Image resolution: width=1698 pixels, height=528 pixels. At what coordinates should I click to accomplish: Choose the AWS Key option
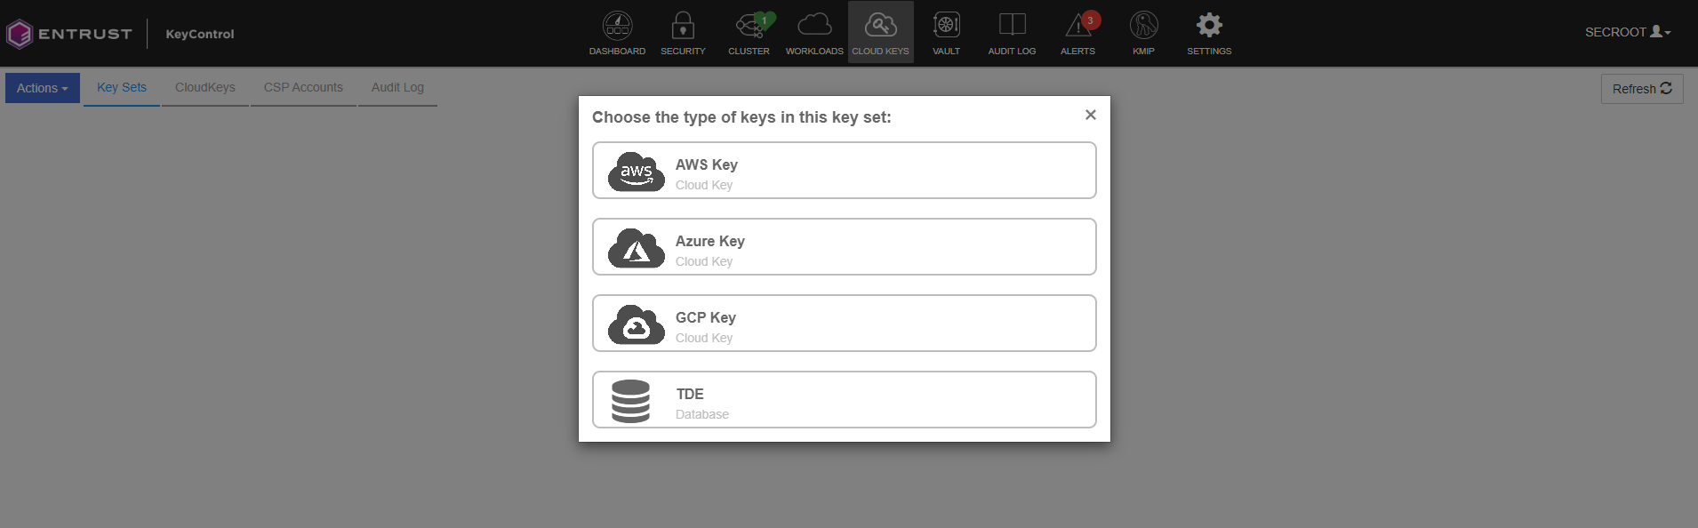(844, 171)
